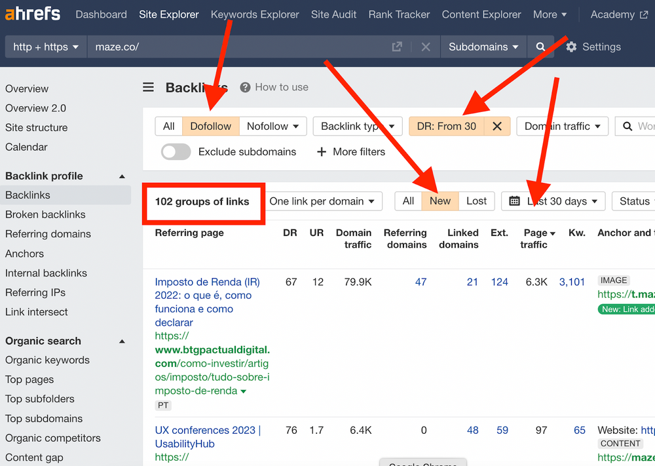Remove the DR: From 30 filter
This screenshot has width=655, height=466.
click(x=497, y=126)
